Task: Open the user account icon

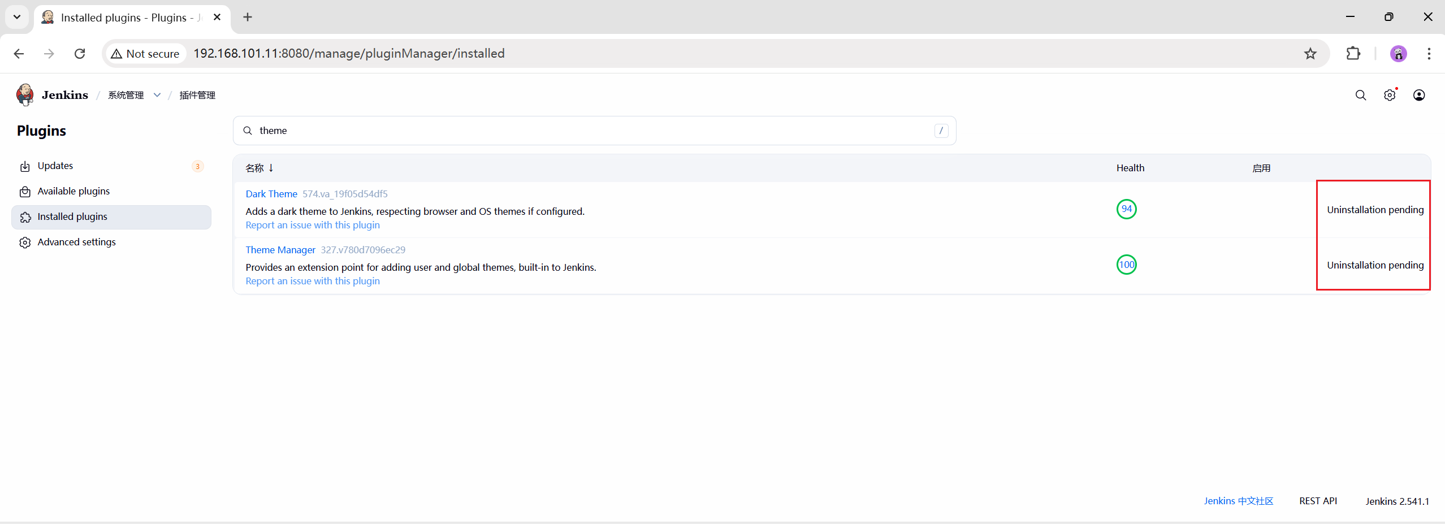Action: coord(1419,95)
